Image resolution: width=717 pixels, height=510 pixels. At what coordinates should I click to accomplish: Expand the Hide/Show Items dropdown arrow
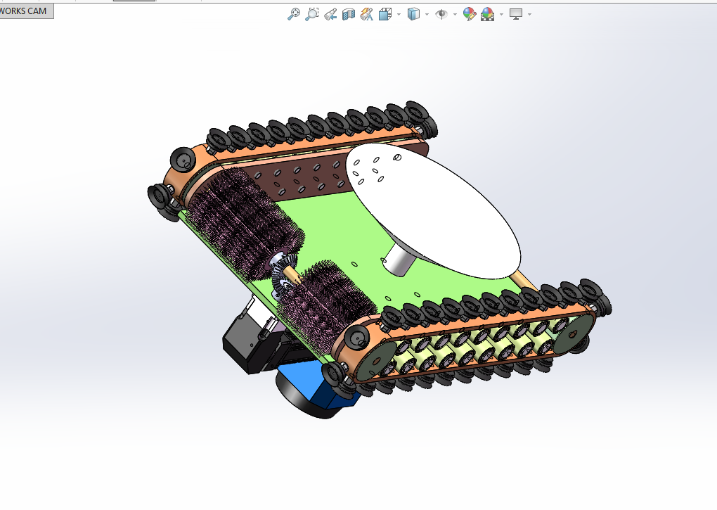(x=455, y=15)
